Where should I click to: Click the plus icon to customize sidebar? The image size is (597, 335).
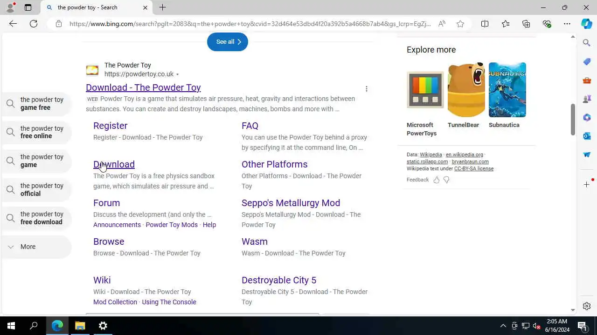(587, 185)
